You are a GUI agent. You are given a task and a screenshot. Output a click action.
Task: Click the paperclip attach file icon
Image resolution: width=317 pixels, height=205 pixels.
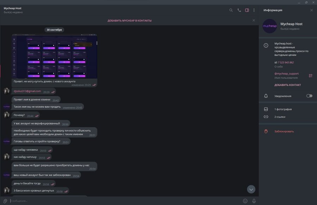5,201
